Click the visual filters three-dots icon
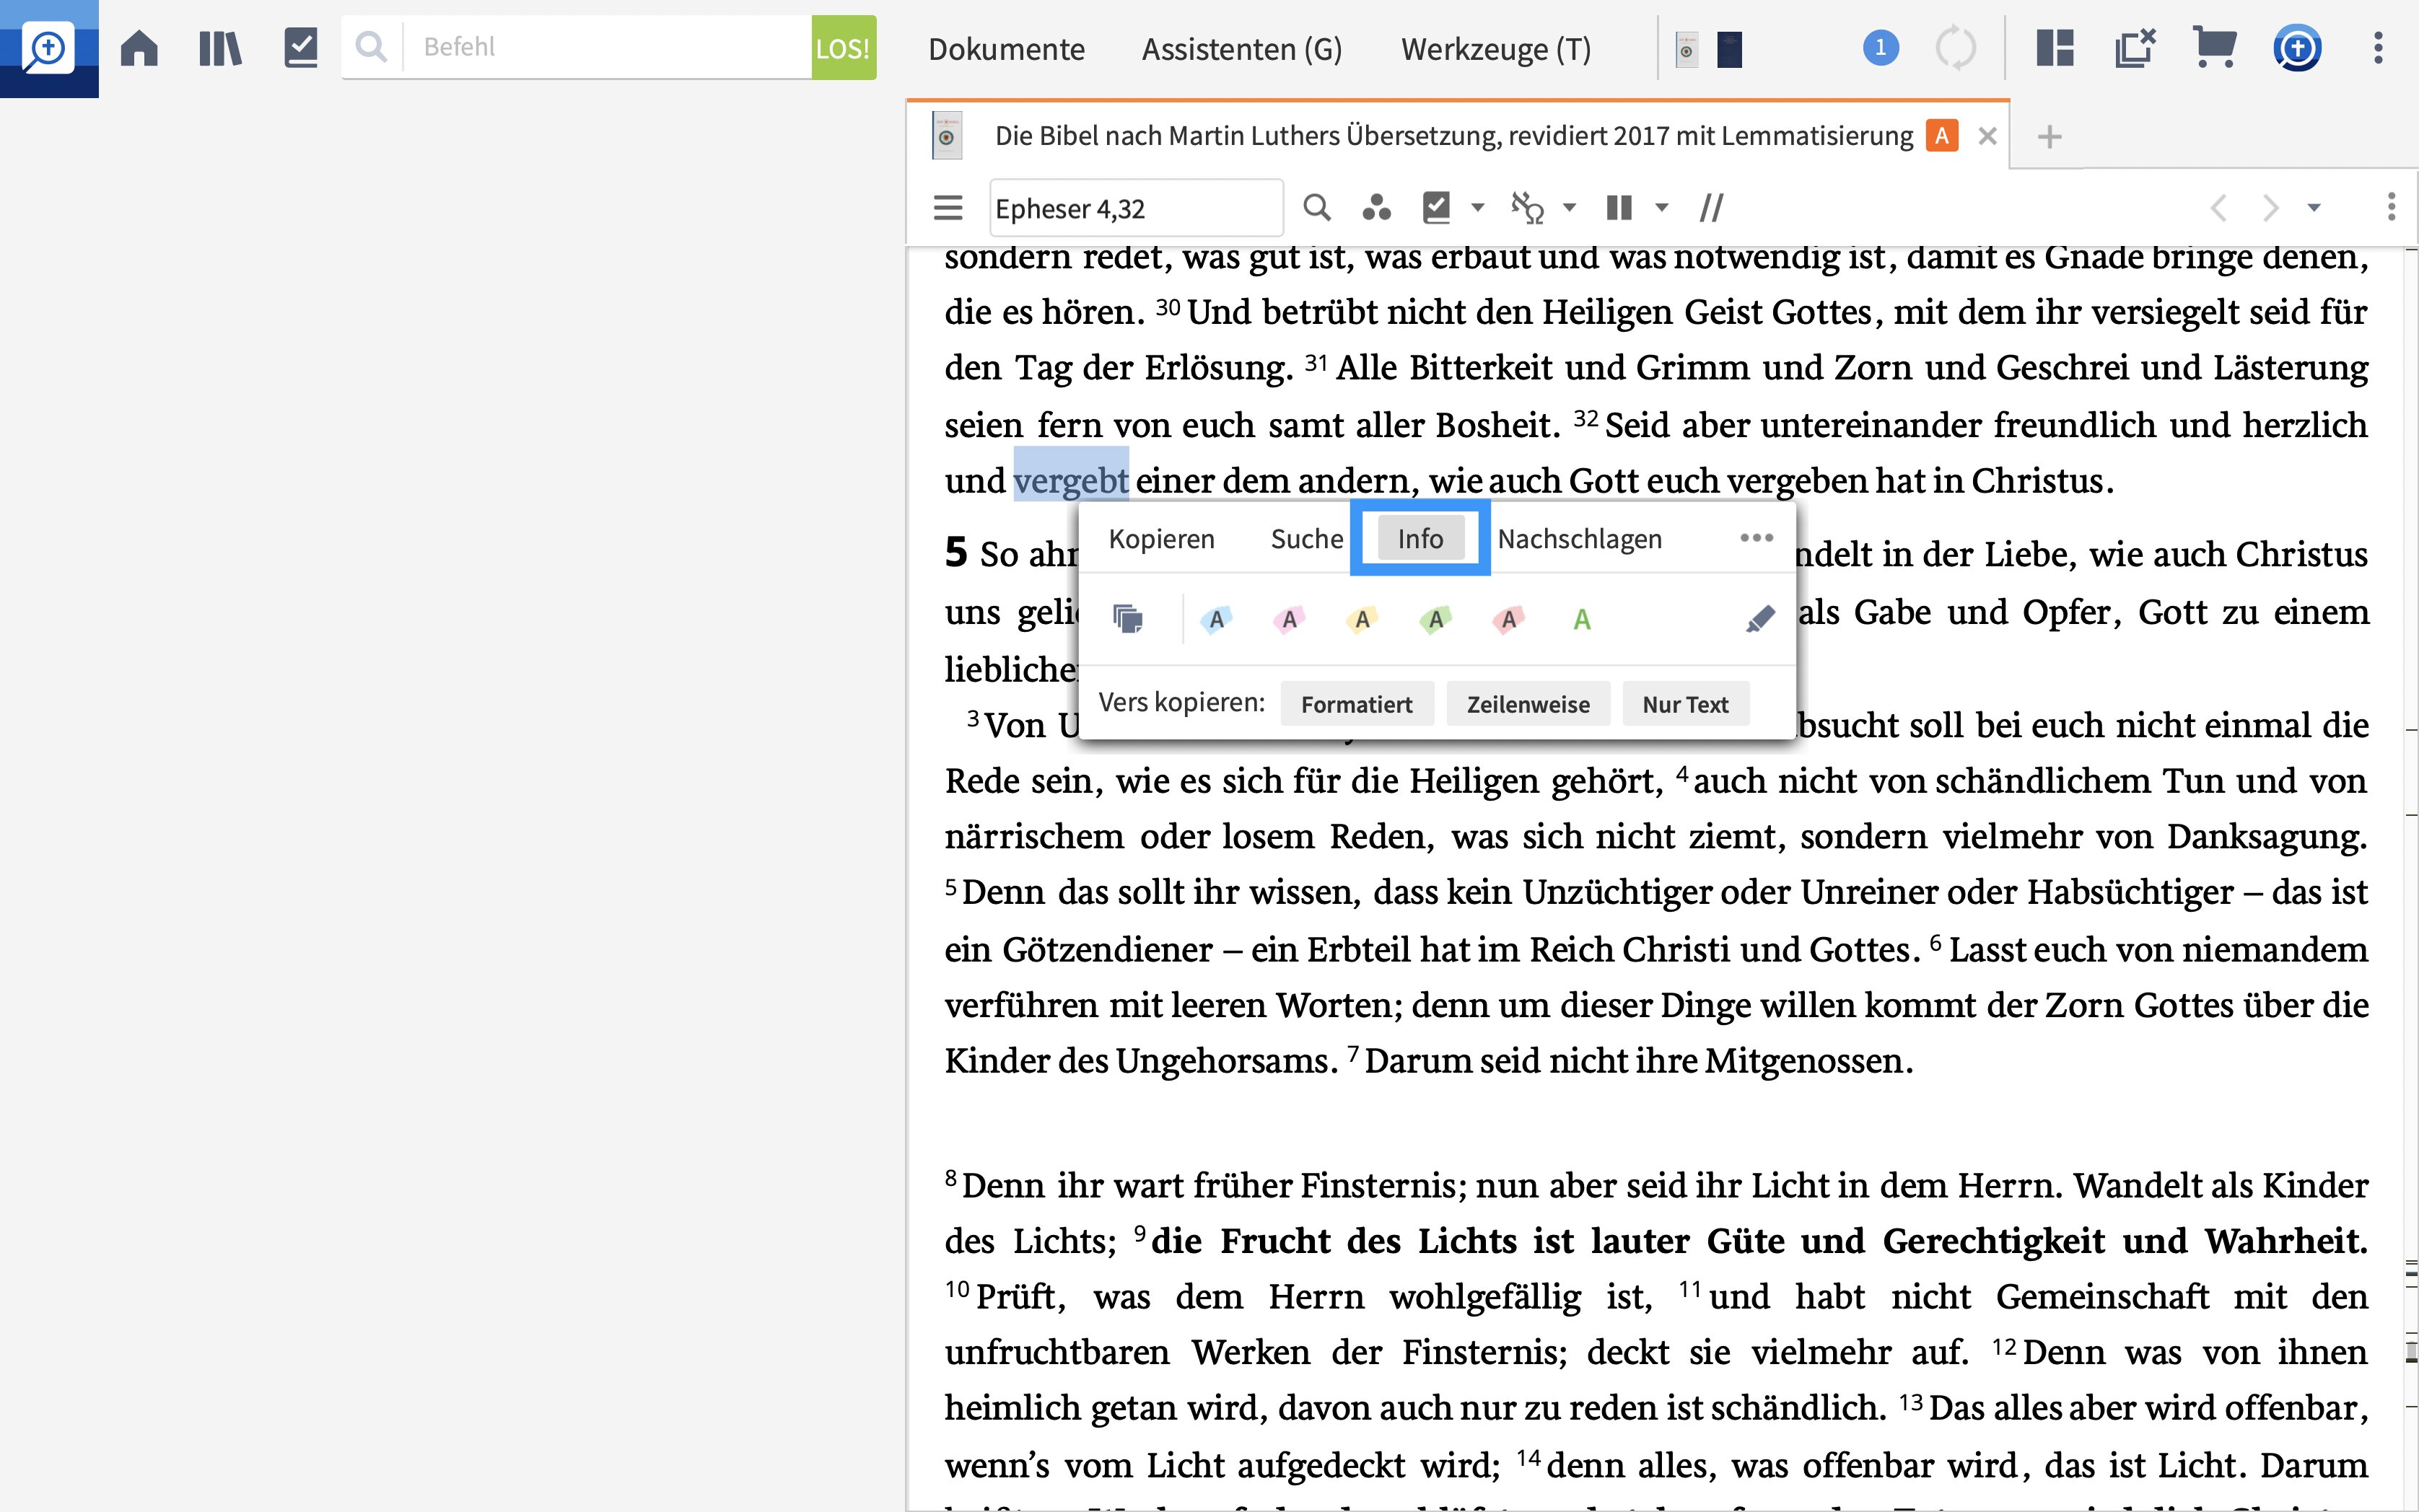 click(x=1377, y=208)
